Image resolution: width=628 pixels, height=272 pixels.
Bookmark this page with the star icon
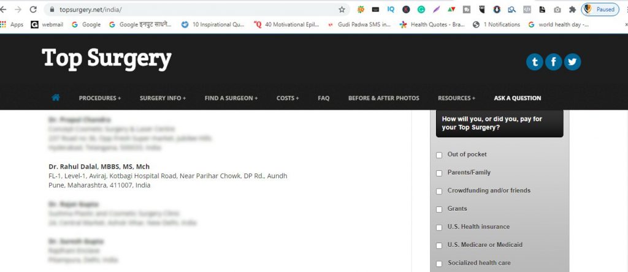pyautogui.click(x=342, y=10)
